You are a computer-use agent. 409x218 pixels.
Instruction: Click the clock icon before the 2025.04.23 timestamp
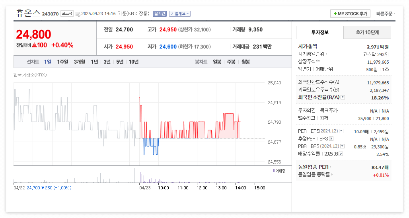pos(78,14)
